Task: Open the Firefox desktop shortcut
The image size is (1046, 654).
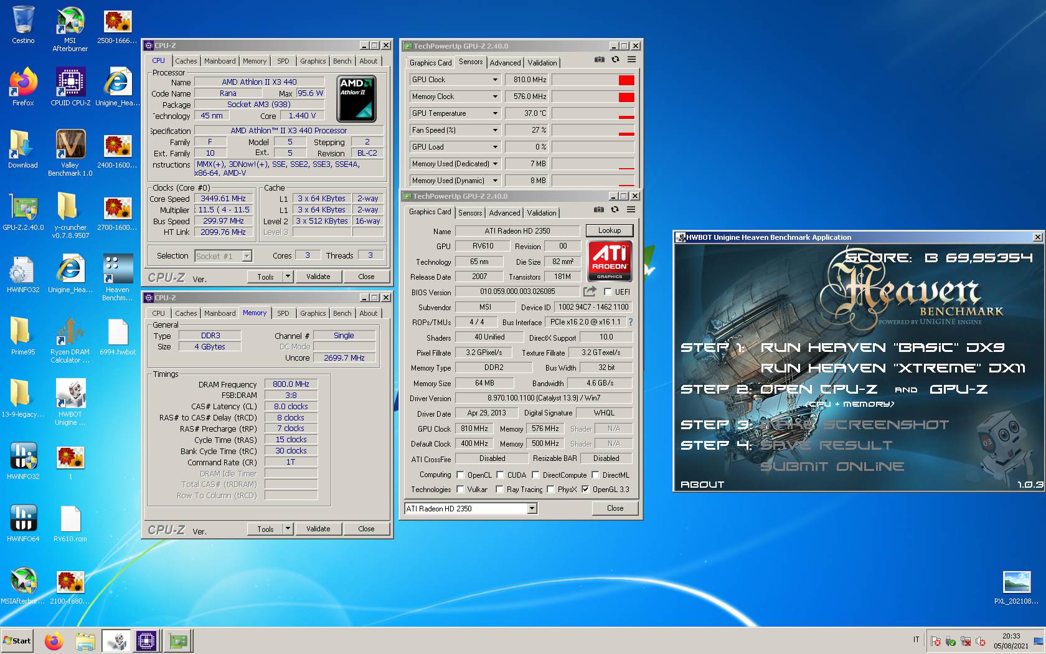Action: coord(23,87)
